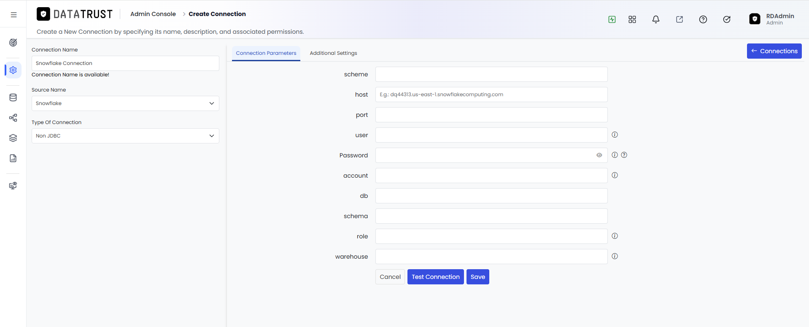Go to Admin Console breadcrumb
The width and height of the screenshot is (809, 327).
(x=153, y=14)
